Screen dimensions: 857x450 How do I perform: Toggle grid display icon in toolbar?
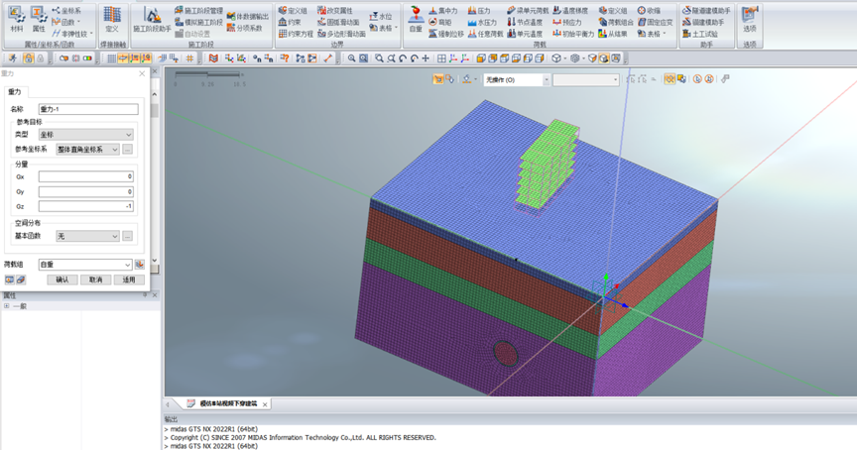[111, 58]
